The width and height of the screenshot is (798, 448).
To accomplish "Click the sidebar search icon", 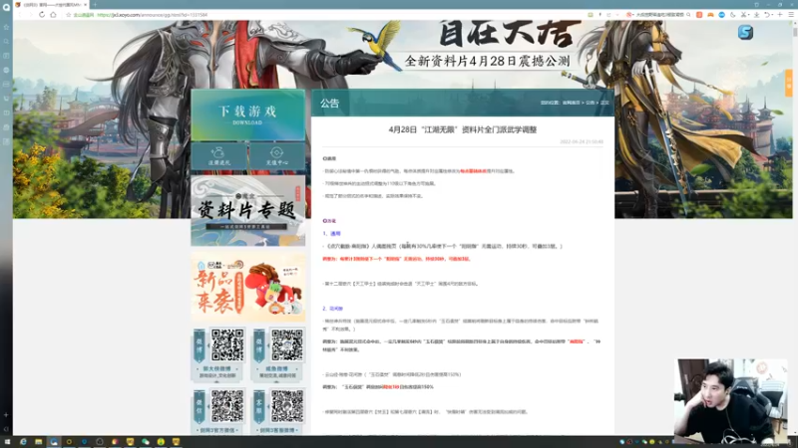I will coord(6,41).
